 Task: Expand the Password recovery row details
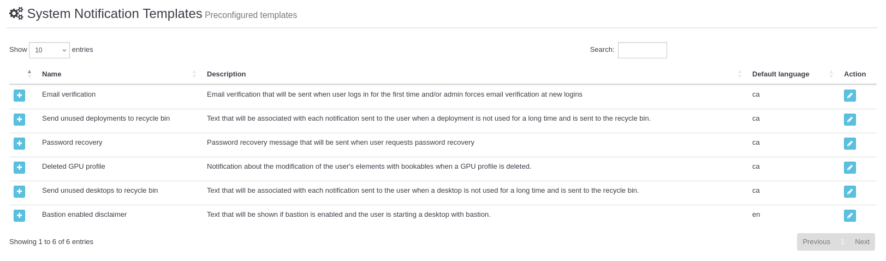[19, 144]
